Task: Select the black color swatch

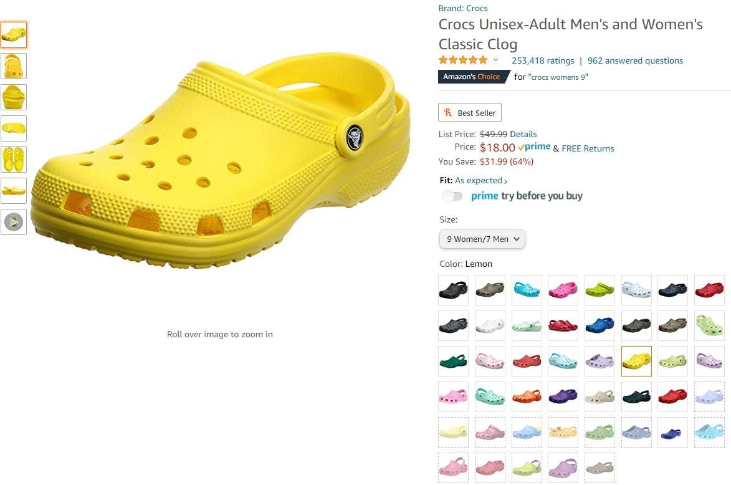Action: point(453,290)
